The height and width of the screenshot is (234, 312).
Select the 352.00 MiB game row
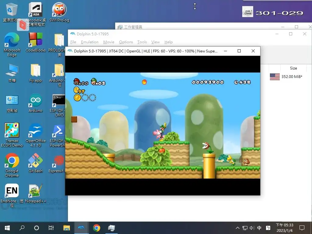click(x=286, y=76)
